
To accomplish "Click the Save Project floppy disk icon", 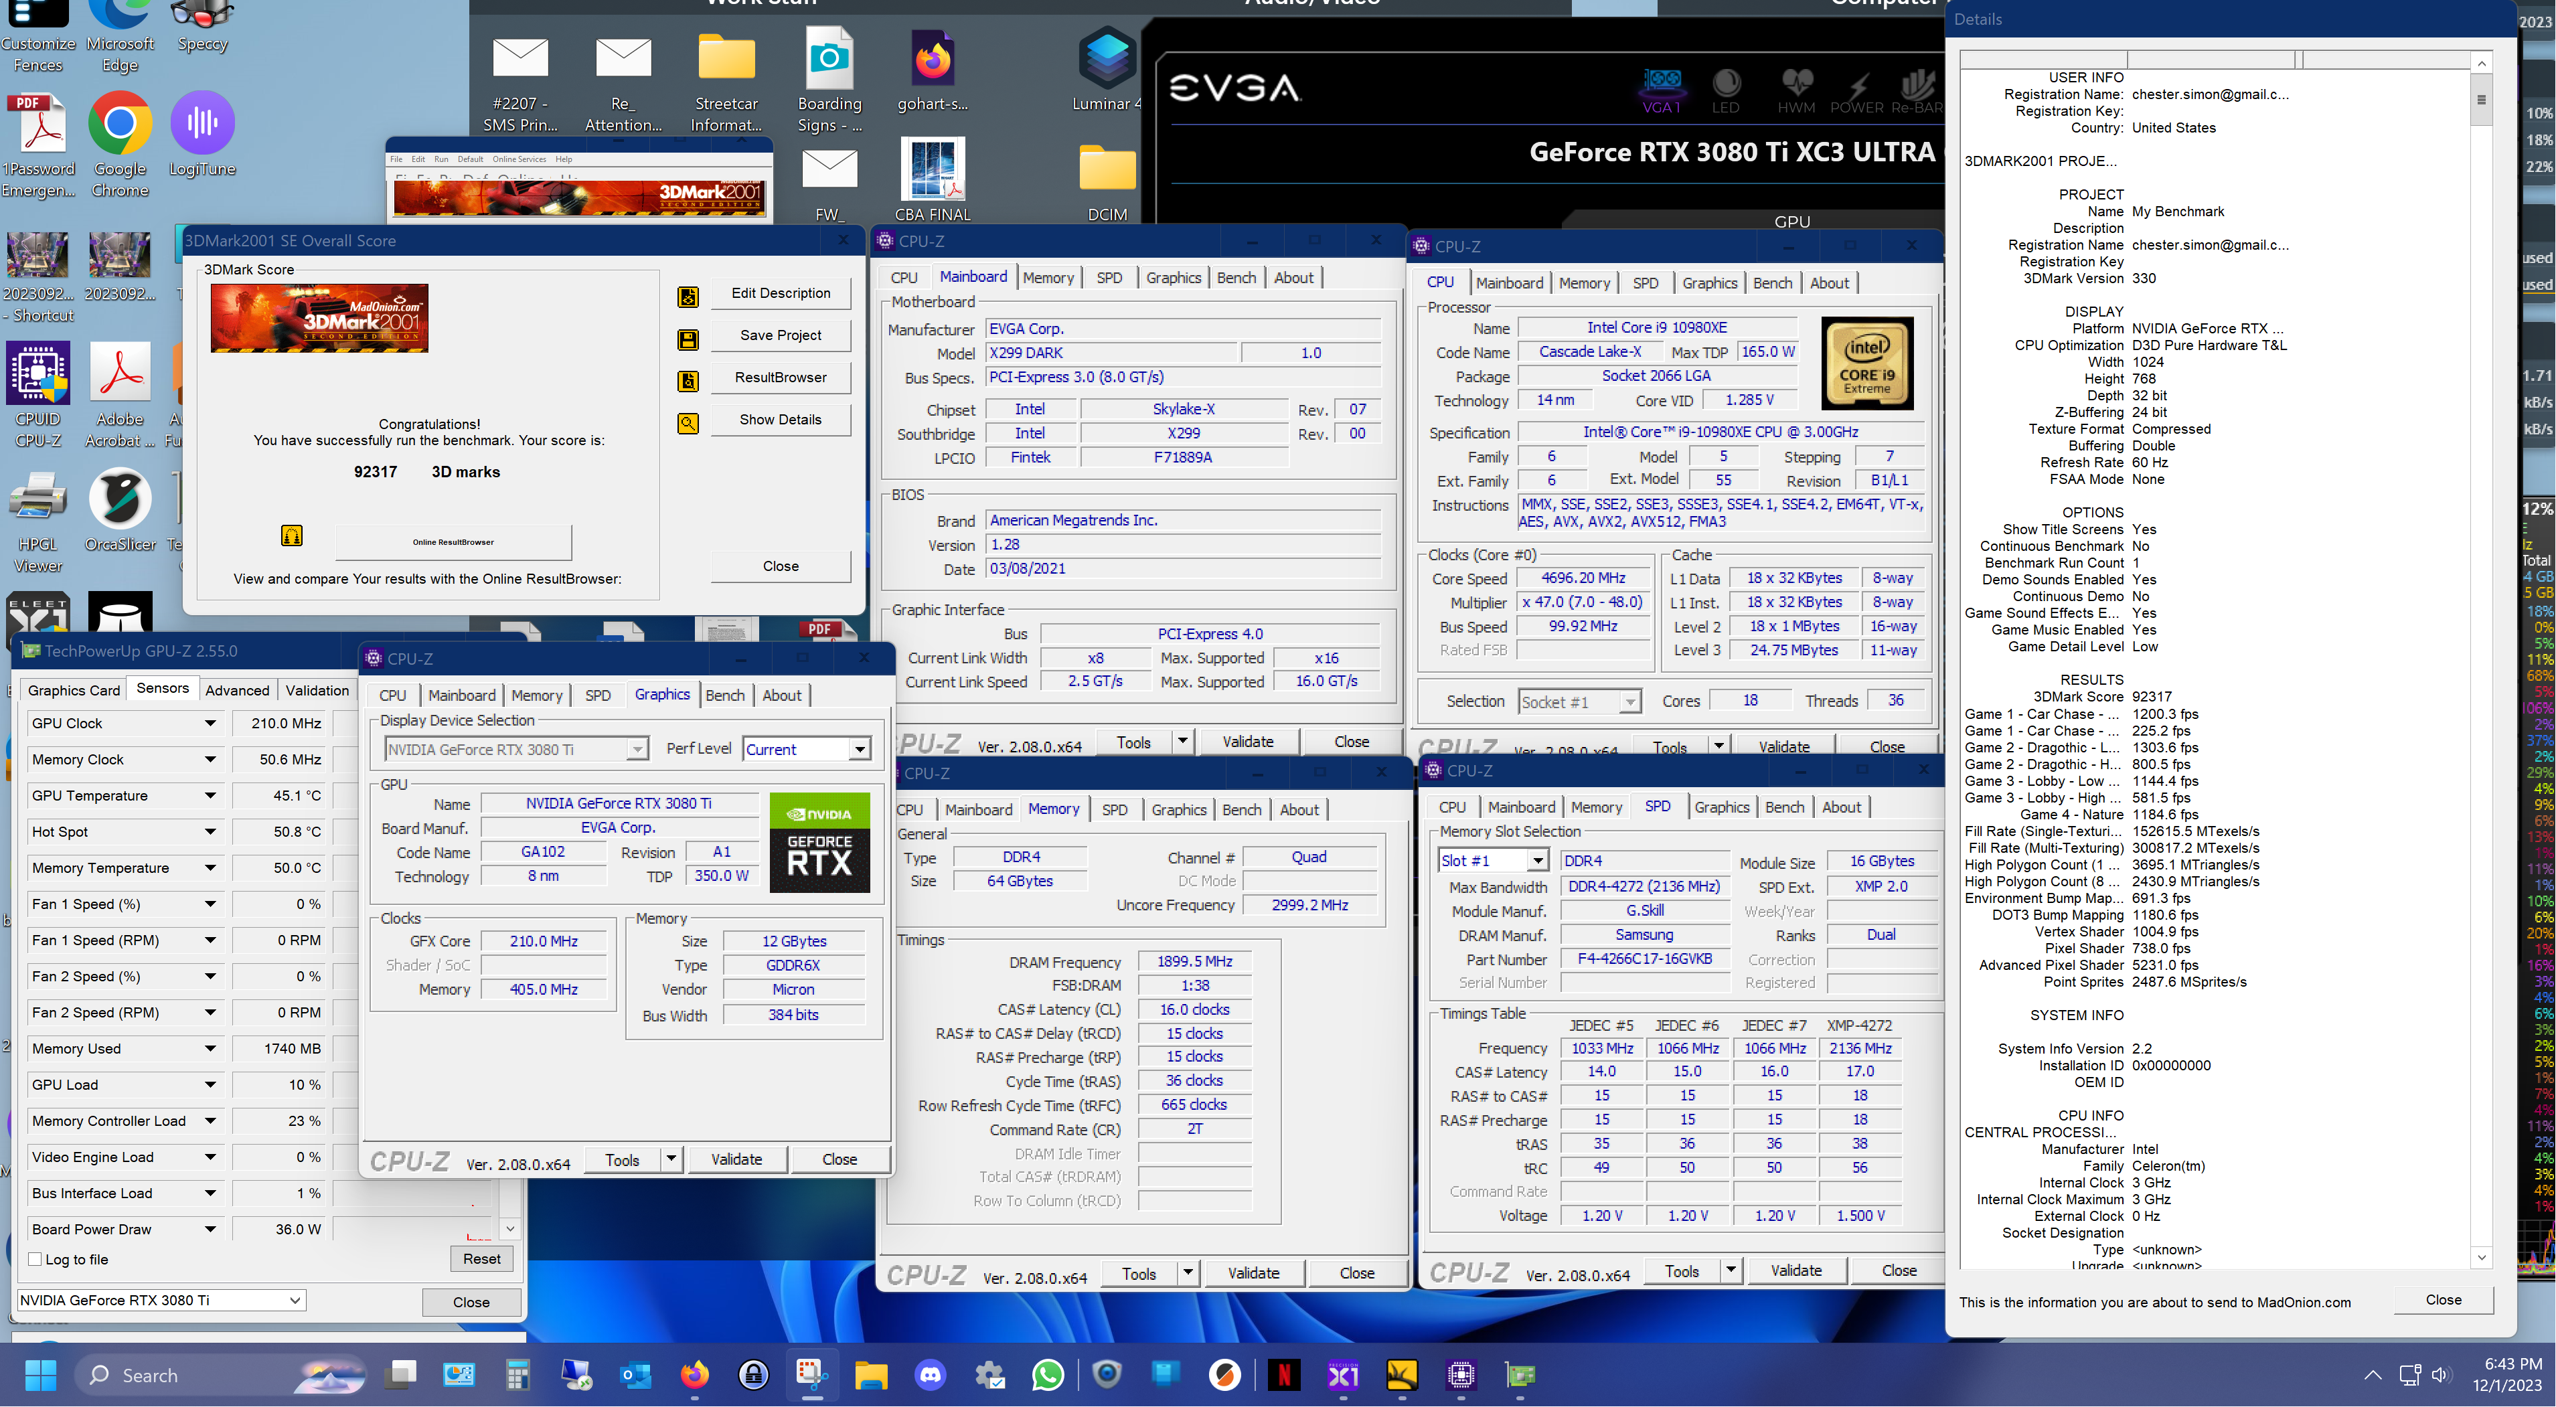I will (688, 339).
